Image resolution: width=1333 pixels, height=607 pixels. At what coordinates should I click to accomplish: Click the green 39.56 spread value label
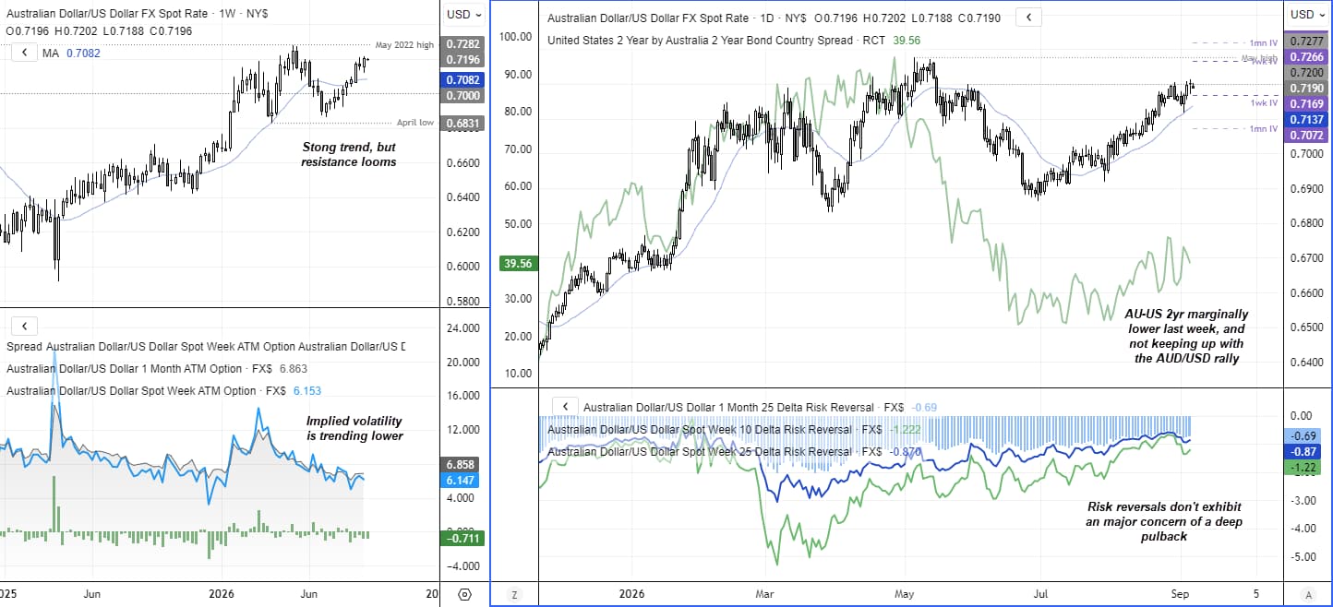point(518,263)
